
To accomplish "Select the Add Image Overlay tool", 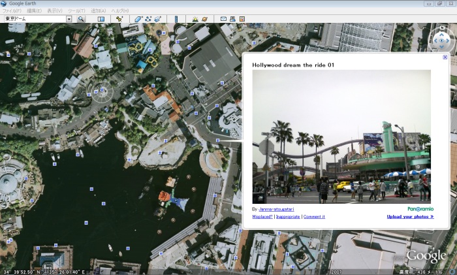I will tap(158, 19).
